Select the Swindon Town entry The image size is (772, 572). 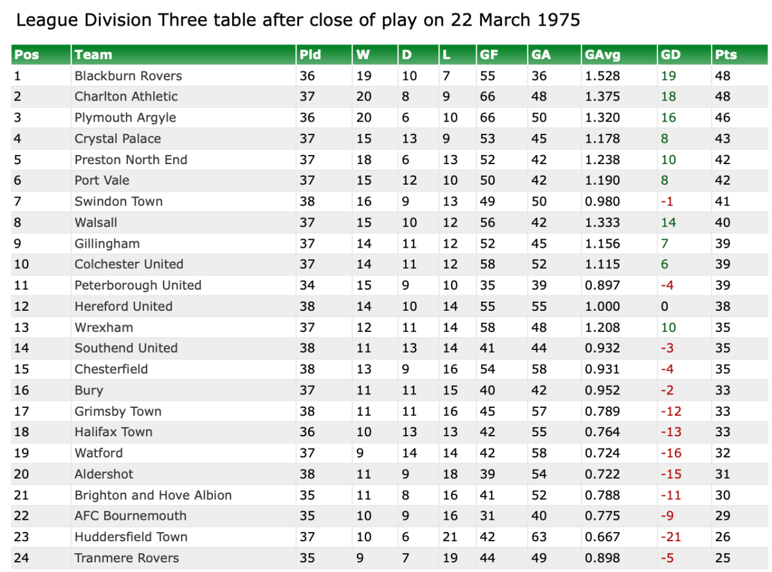pos(118,201)
